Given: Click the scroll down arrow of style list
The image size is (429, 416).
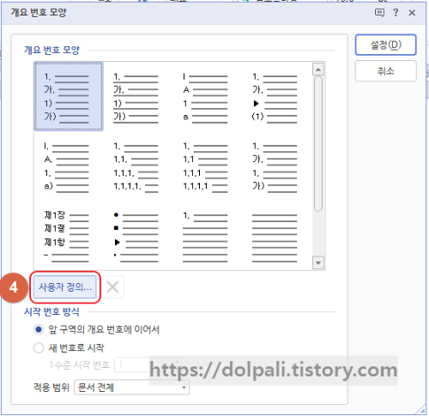Looking at the screenshot, I should click(x=318, y=262).
